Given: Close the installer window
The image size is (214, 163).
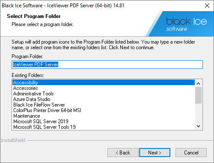Looking at the screenshot, I should tap(207, 6).
